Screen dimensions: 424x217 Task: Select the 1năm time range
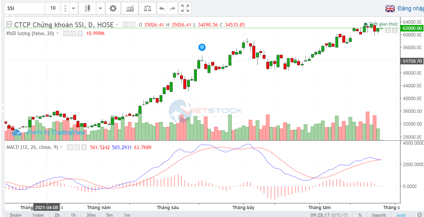pyautogui.click(x=38, y=215)
